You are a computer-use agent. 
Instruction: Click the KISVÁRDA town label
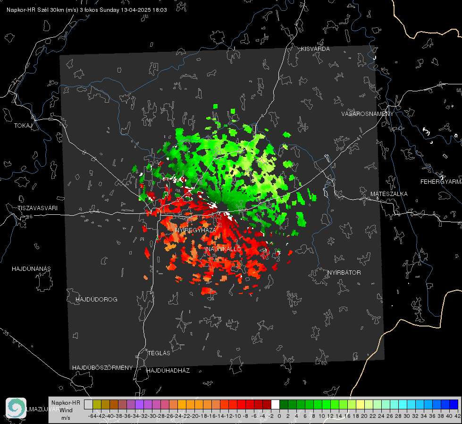315,49
